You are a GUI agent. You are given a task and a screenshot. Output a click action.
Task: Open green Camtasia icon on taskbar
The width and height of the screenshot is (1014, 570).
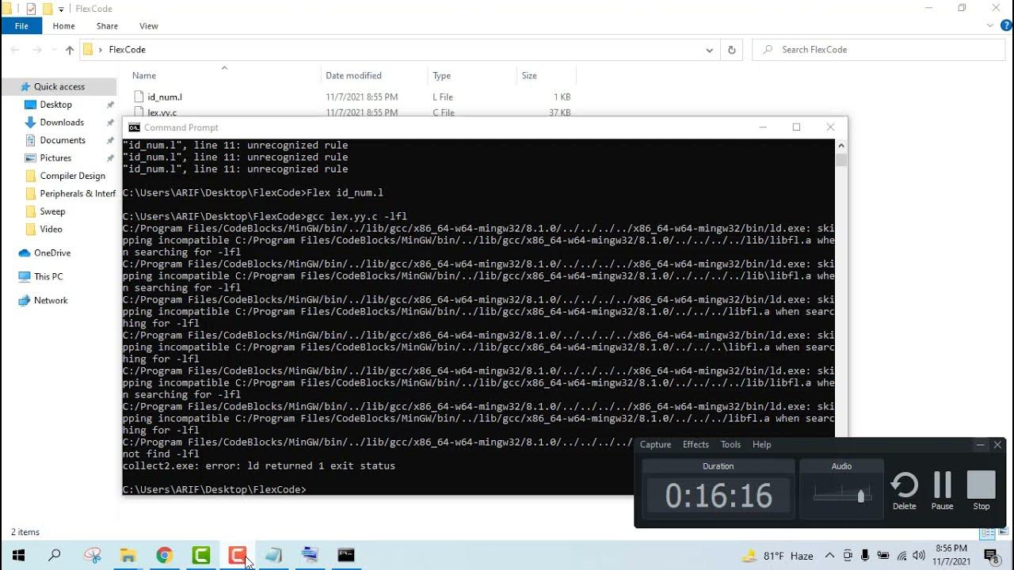coord(201,556)
